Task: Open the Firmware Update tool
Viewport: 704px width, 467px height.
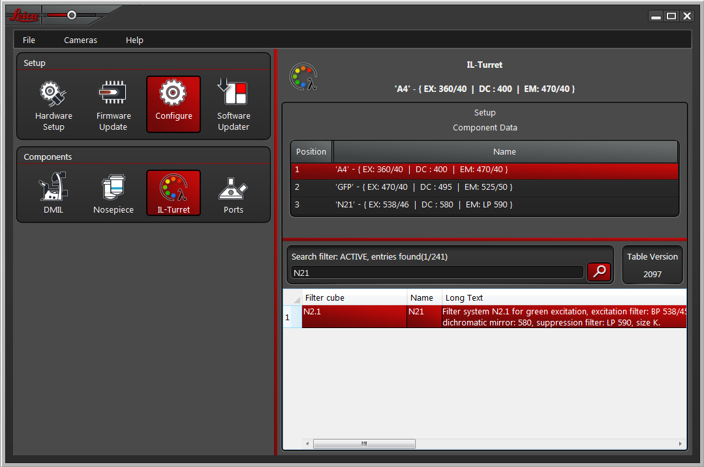Action: [113, 105]
